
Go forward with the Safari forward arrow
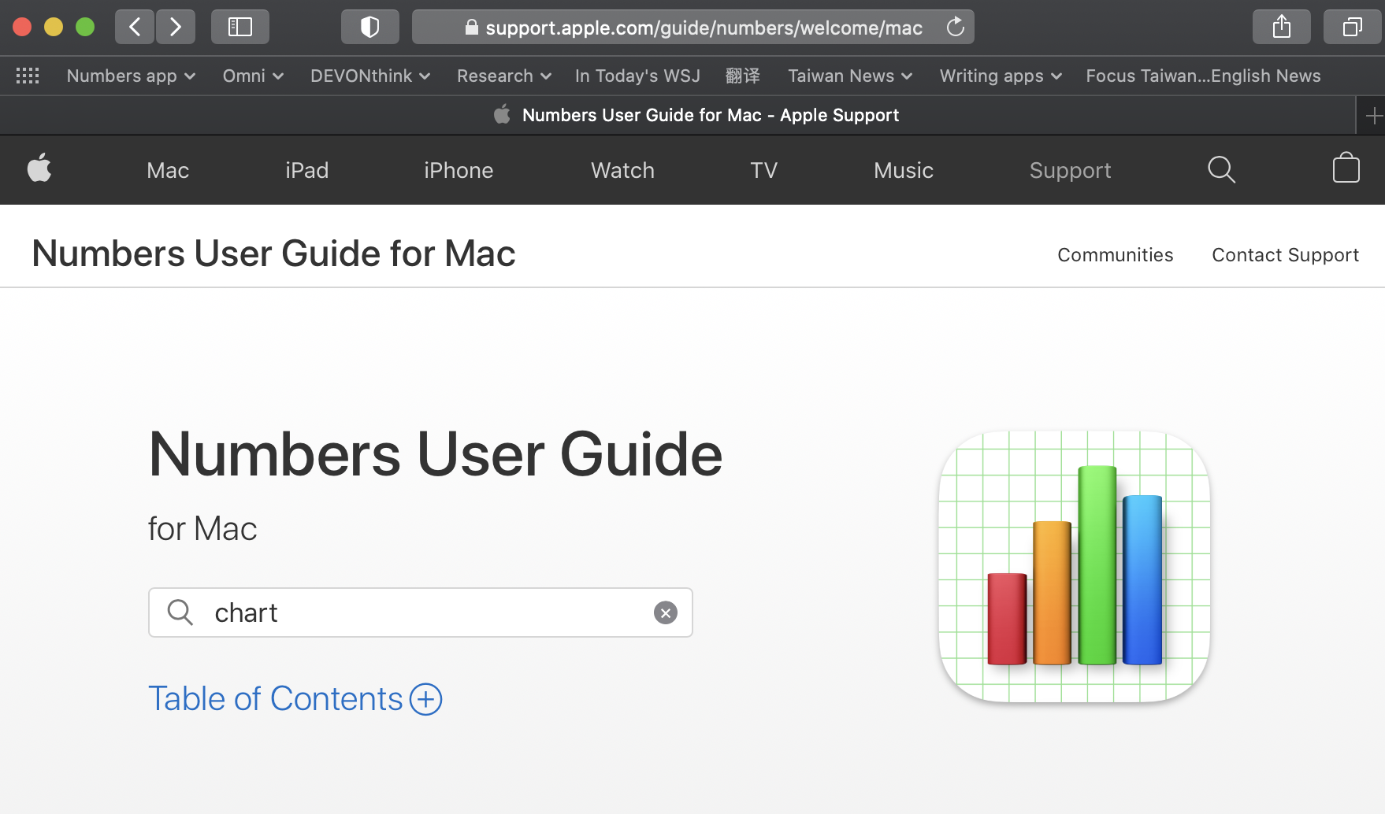(176, 28)
